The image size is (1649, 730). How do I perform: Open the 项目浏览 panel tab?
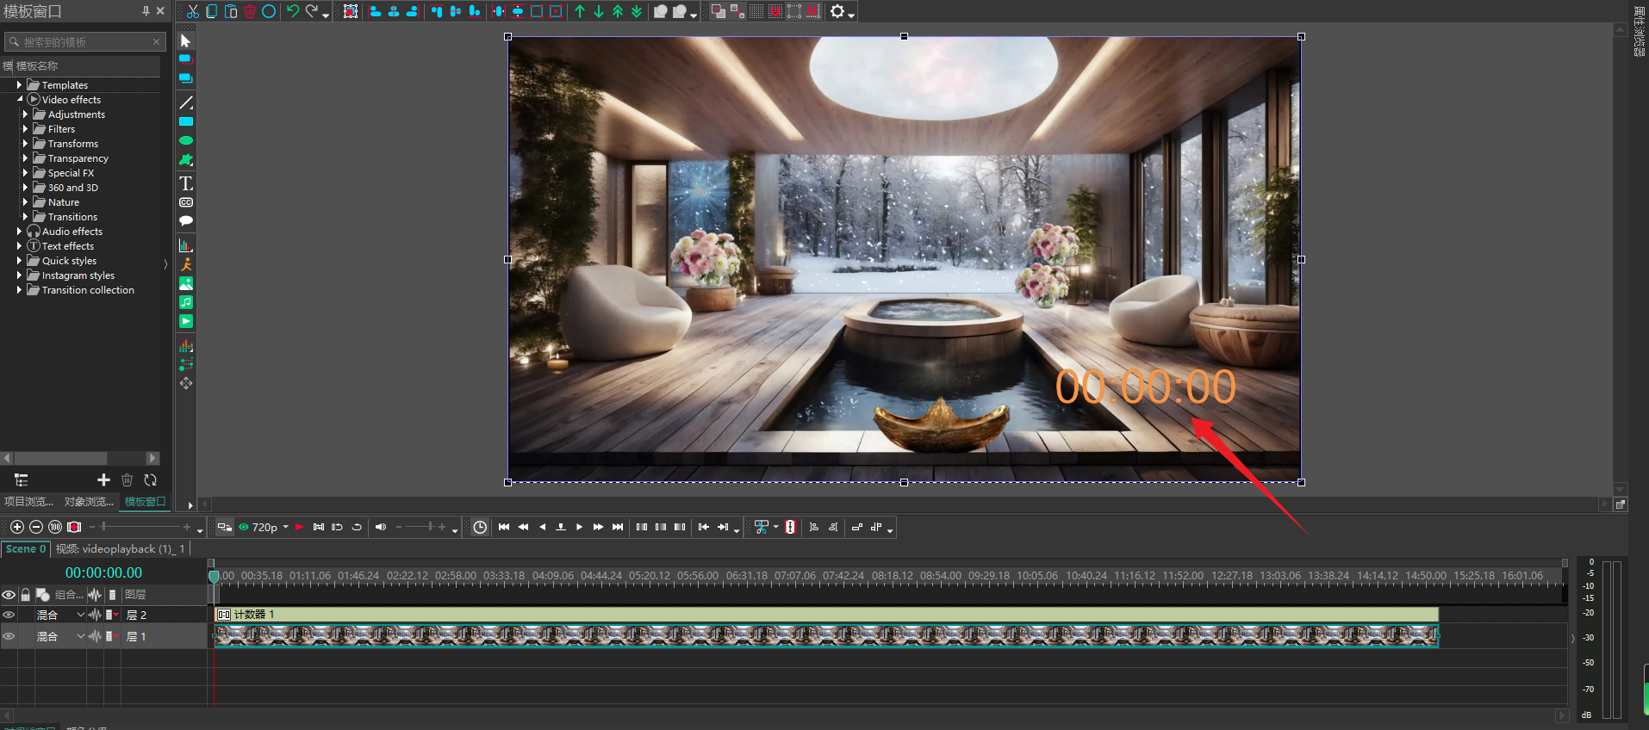[28, 502]
